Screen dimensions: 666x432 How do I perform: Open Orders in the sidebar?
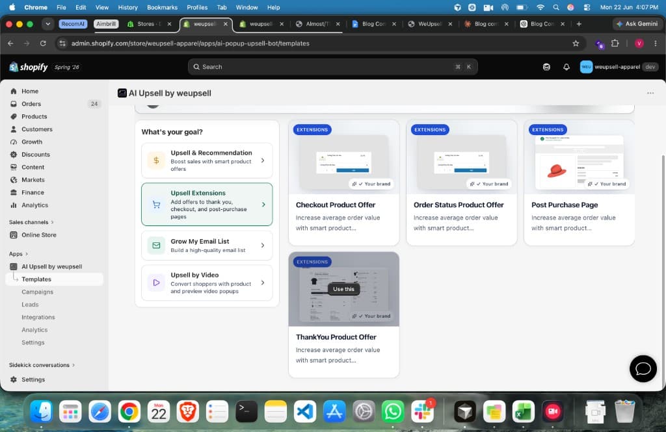coord(31,104)
